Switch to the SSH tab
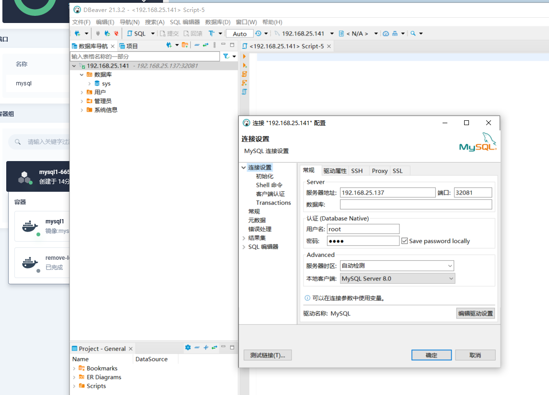Viewport: 549px width, 395px height. coord(357,171)
